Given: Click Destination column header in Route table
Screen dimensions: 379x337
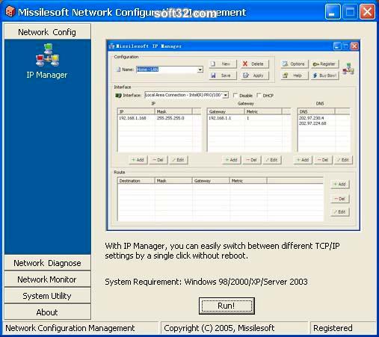Looking at the screenshot, I should click(x=136, y=181).
